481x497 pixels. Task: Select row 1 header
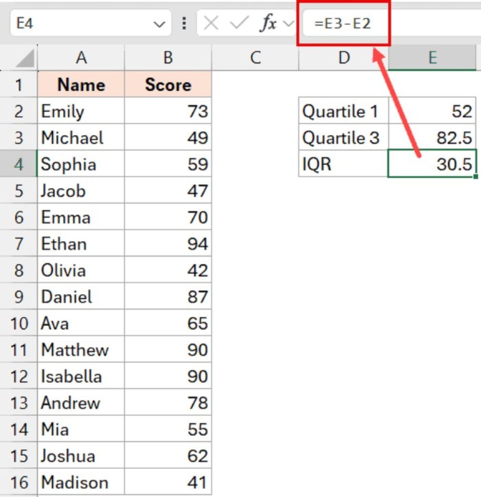coord(18,84)
